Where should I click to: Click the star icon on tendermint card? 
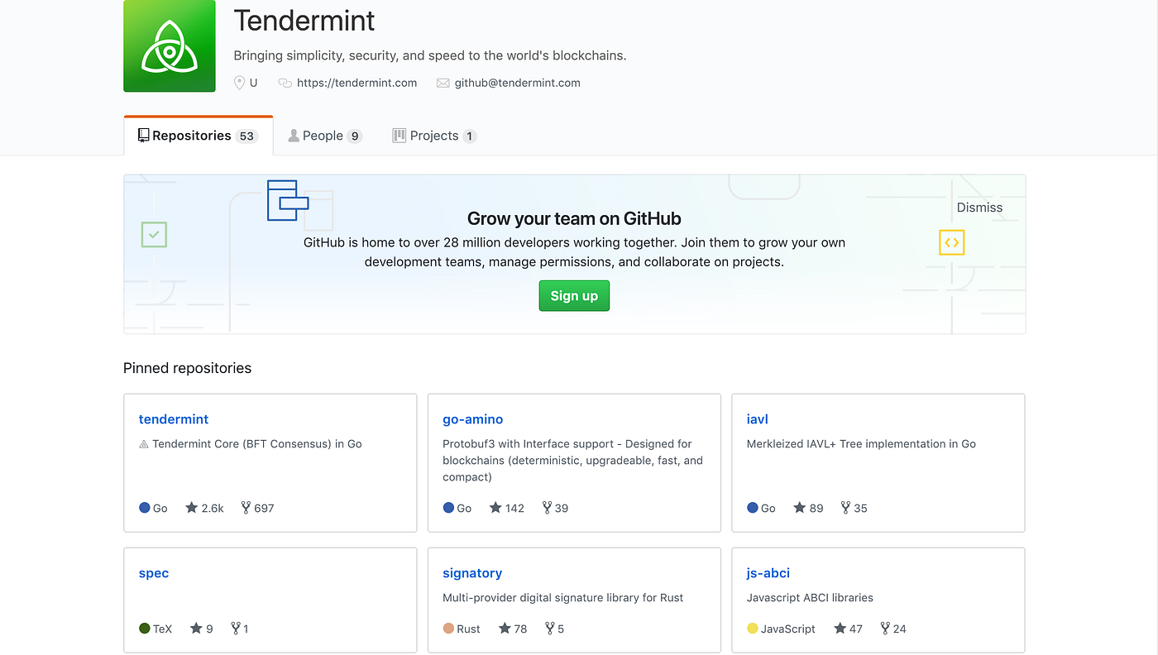click(x=192, y=508)
